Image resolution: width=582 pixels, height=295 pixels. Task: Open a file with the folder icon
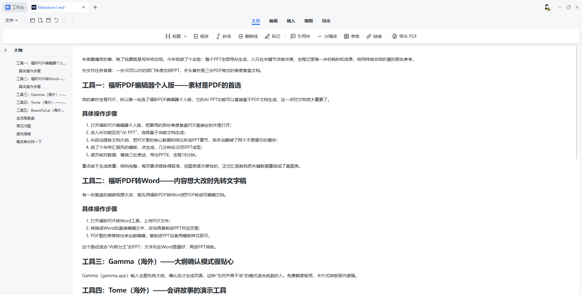[32, 20]
